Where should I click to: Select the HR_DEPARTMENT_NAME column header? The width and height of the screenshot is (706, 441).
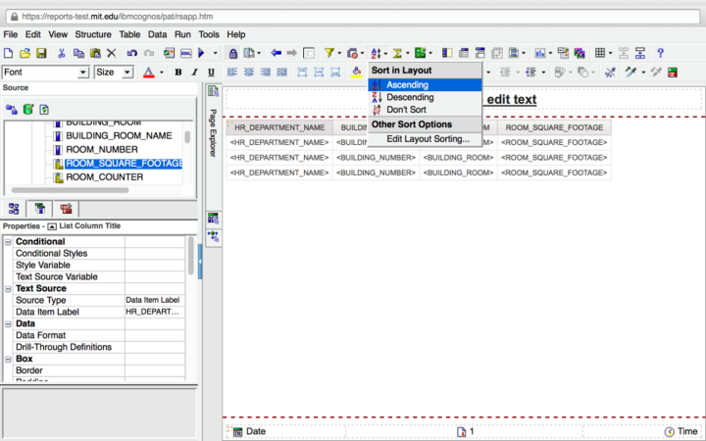pyautogui.click(x=279, y=127)
